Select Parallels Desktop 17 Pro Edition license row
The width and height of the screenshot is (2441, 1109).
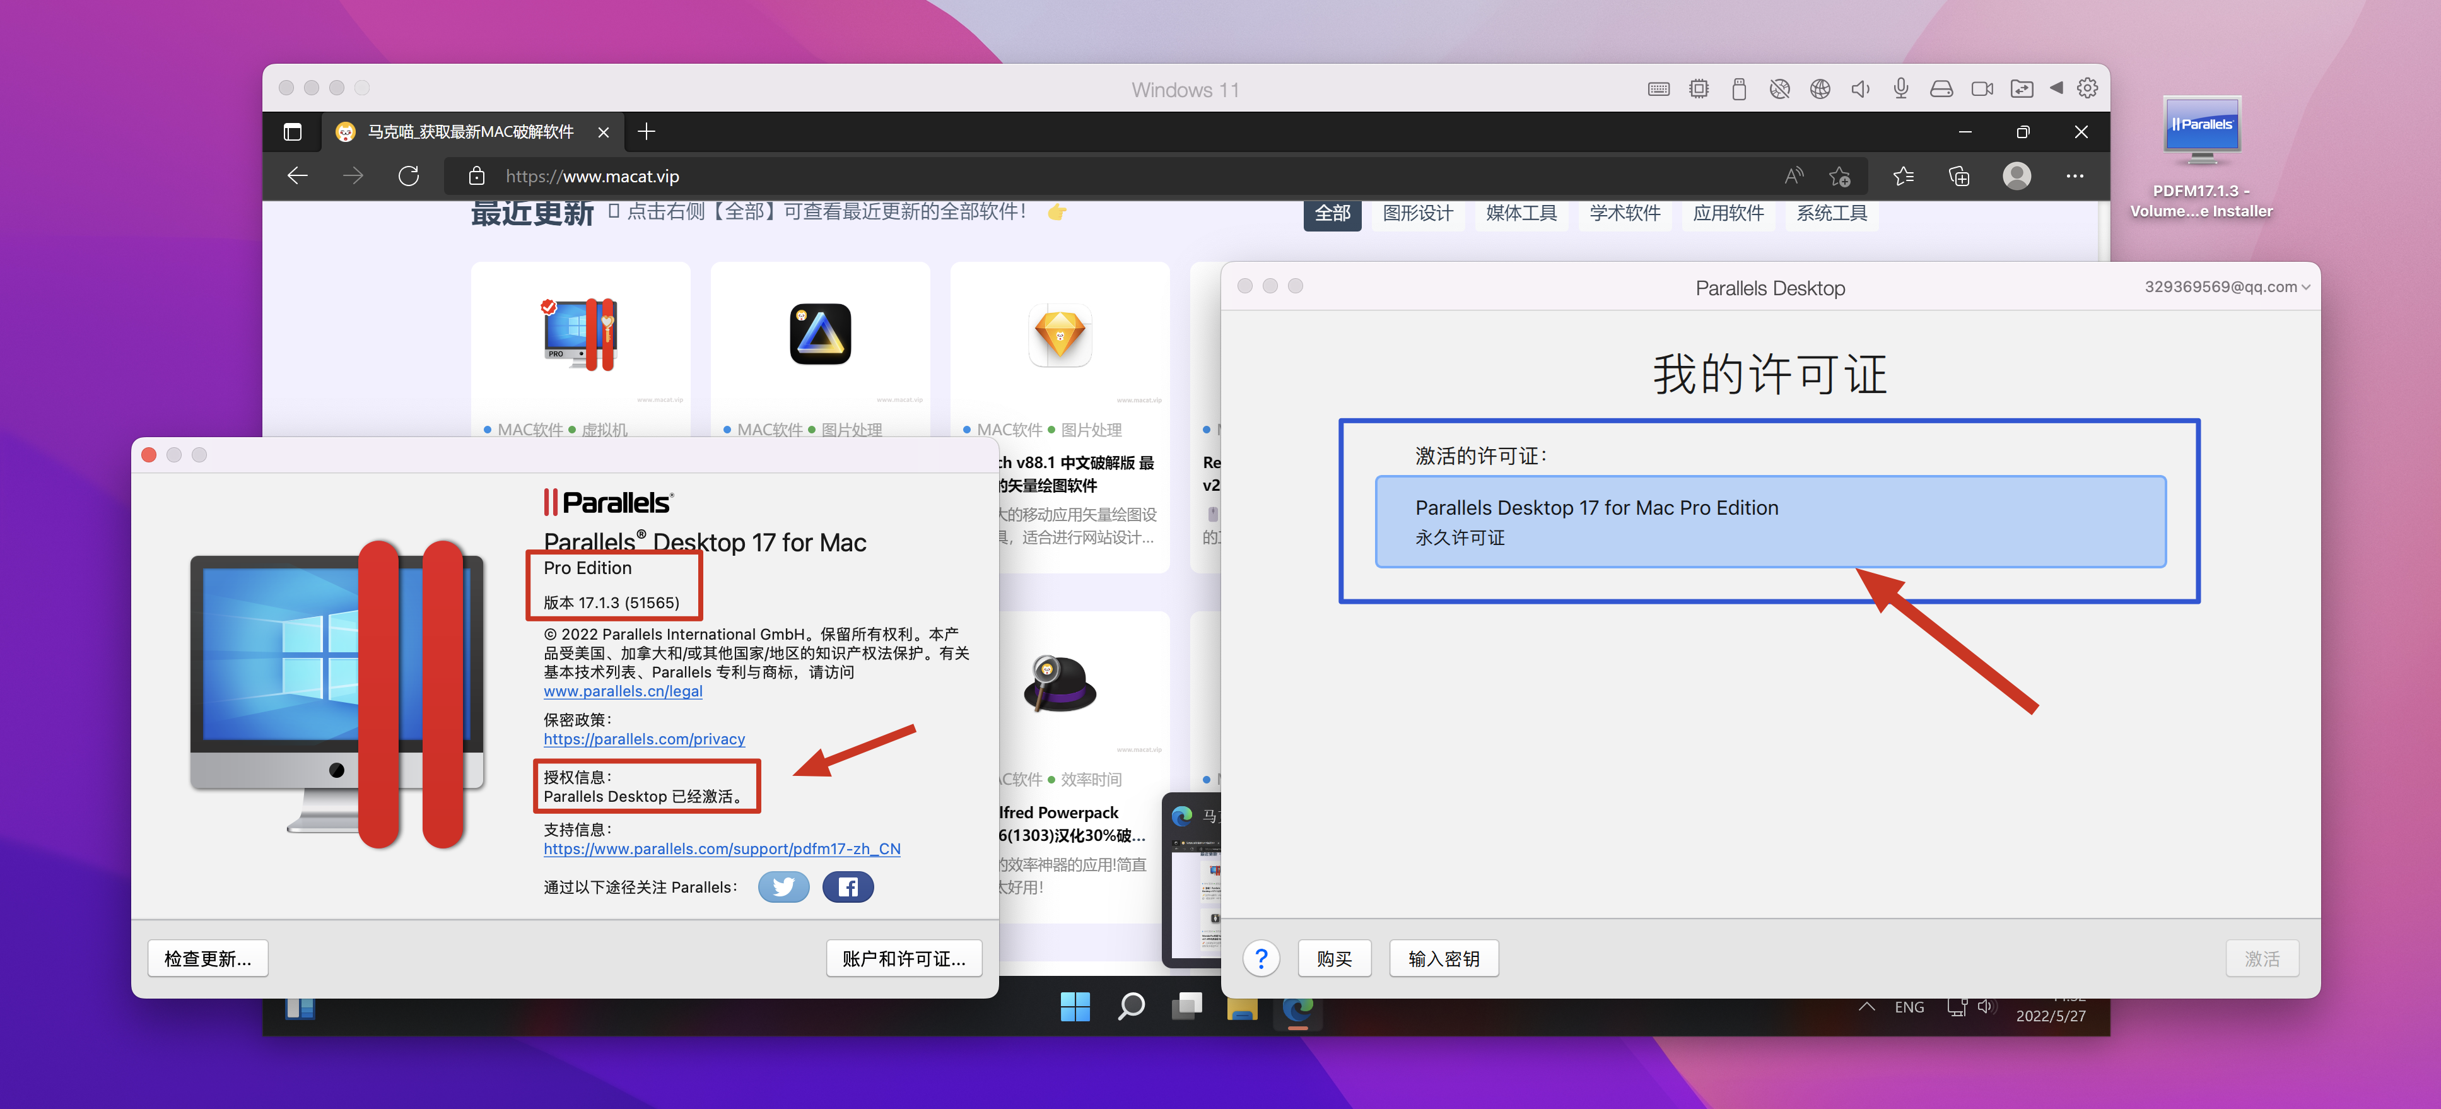tap(1770, 521)
